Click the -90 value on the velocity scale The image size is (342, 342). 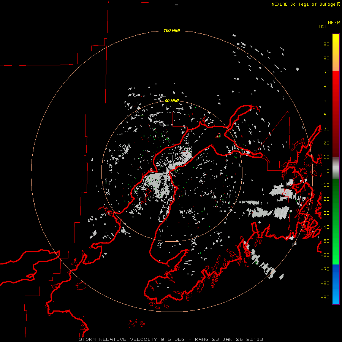325,298
